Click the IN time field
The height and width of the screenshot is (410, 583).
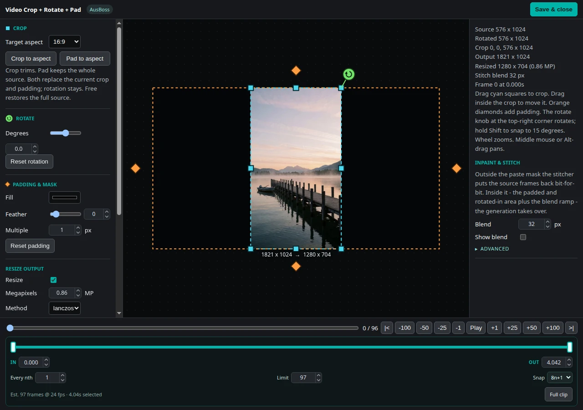click(34, 362)
